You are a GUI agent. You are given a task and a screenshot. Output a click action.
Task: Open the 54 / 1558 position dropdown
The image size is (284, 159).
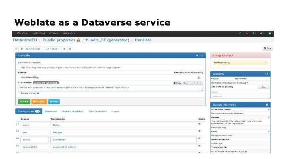click(53, 49)
